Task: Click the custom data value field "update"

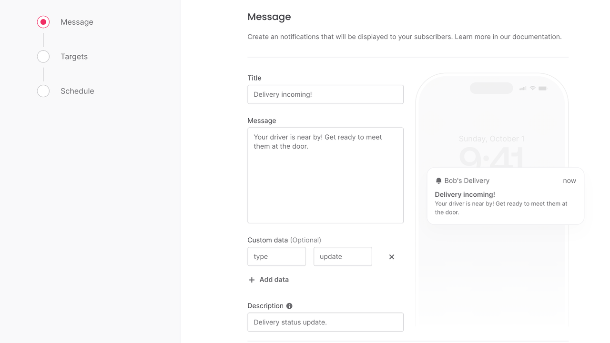Action: point(343,256)
